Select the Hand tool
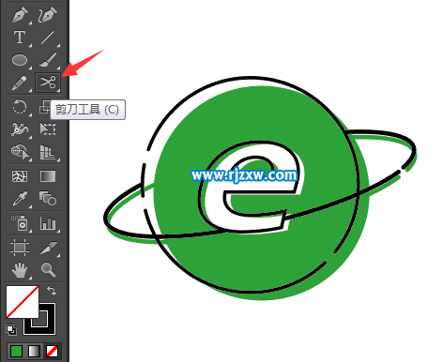This screenshot has height=362, width=442. point(20,270)
